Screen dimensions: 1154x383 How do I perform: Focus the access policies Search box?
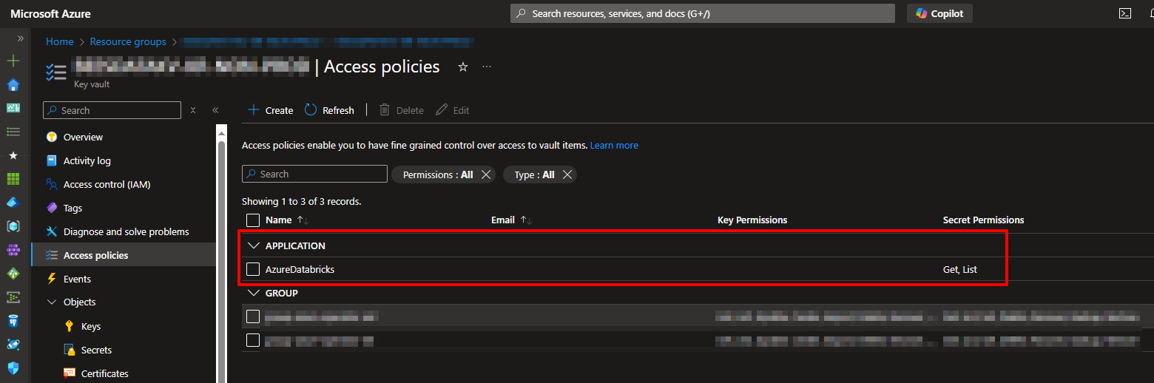tap(314, 174)
